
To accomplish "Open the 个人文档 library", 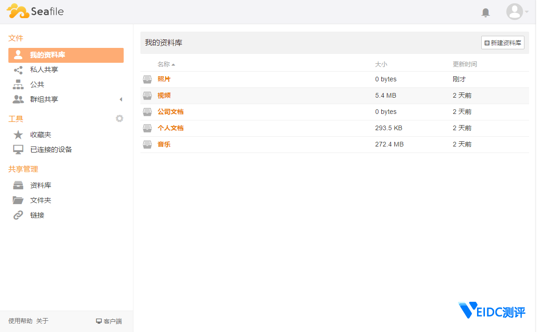I will (x=171, y=128).
